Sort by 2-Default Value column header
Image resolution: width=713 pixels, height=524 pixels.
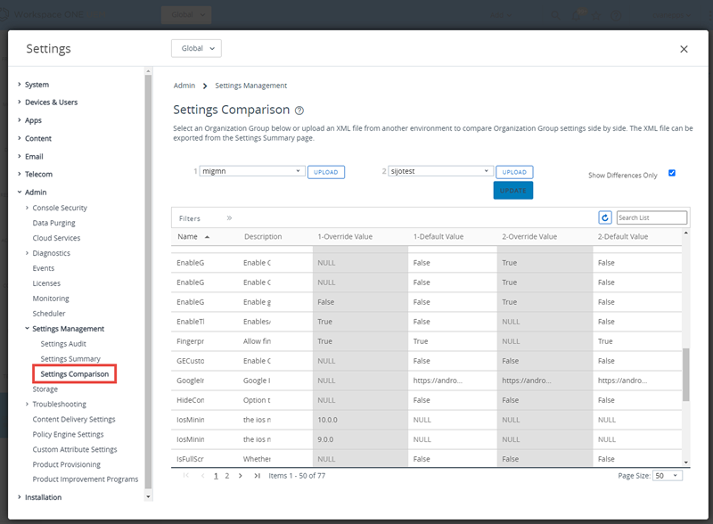click(622, 236)
